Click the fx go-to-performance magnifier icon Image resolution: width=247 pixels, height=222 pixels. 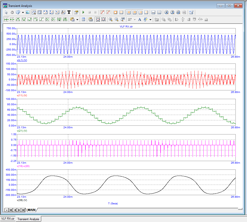pos(178,12)
